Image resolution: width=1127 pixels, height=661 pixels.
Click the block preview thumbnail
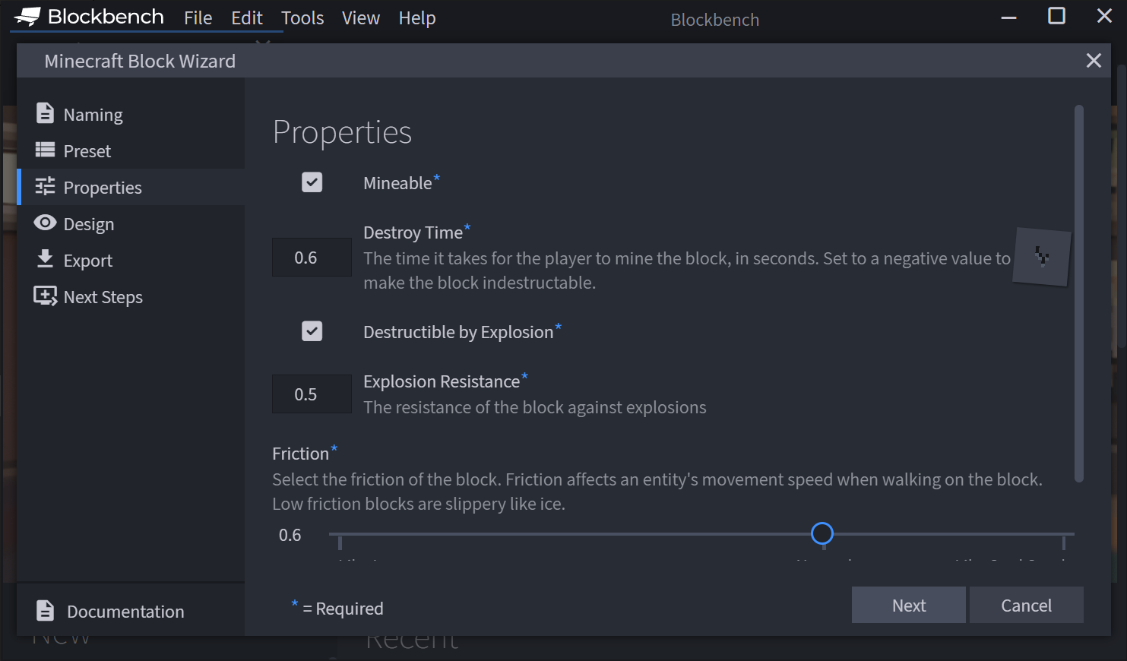(x=1042, y=257)
